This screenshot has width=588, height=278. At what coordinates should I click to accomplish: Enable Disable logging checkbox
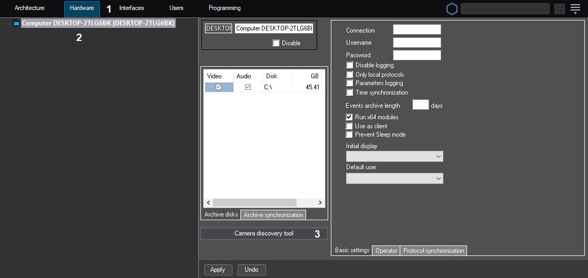click(350, 65)
